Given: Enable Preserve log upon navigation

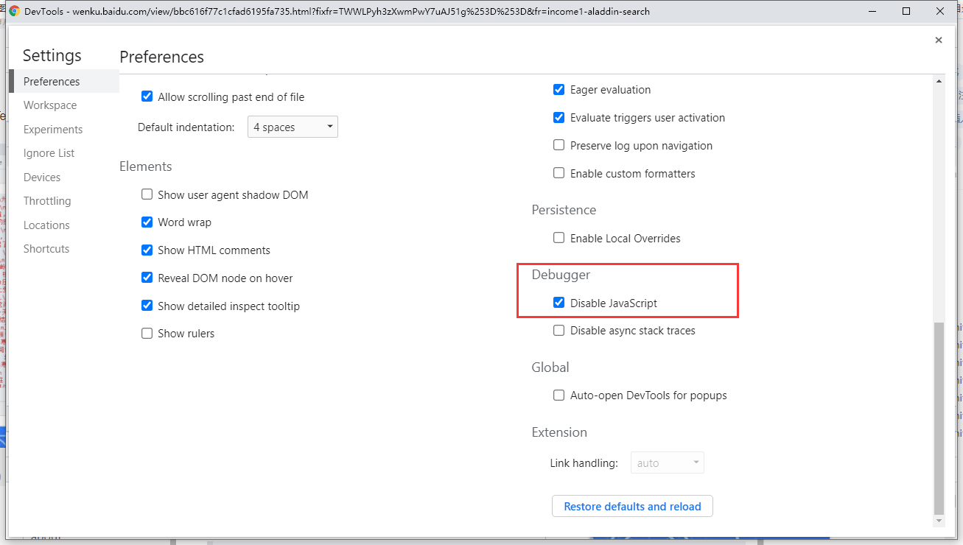Looking at the screenshot, I should click(559, 145).
